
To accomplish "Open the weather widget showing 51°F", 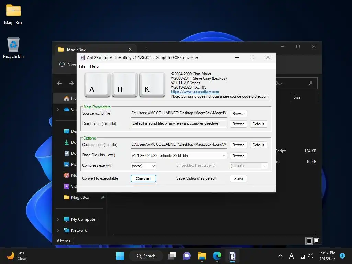I will (17, 256).
